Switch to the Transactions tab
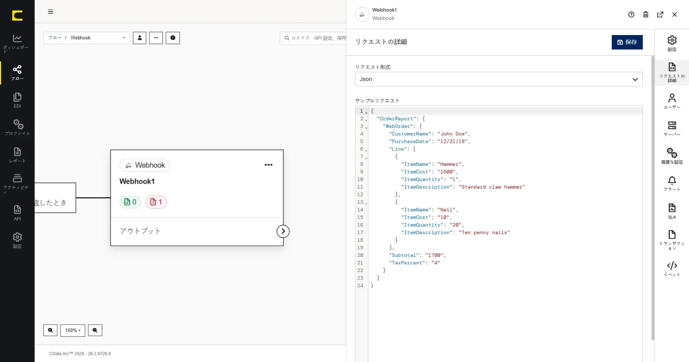 (x=672, y=240)
